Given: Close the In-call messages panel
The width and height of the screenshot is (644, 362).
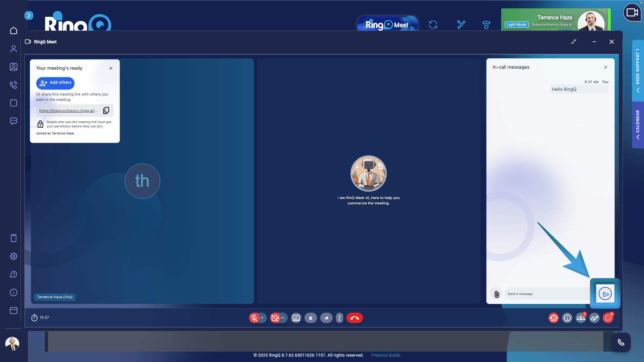Looking at the screenshot, I should coord(606,67).
